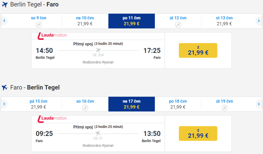The height and width of the screenshot is (154, 263).
Task: Select the st 13 čvn outbound date
Action: pos(224,21)
